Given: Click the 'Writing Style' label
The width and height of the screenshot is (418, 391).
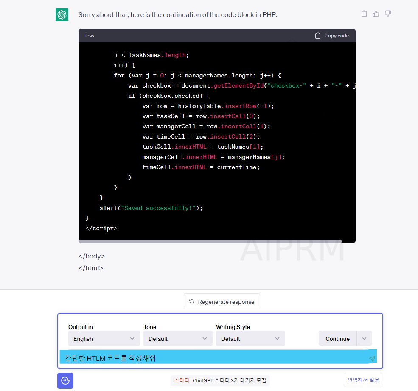Looking at the screenshot, I should click(233, 327).
